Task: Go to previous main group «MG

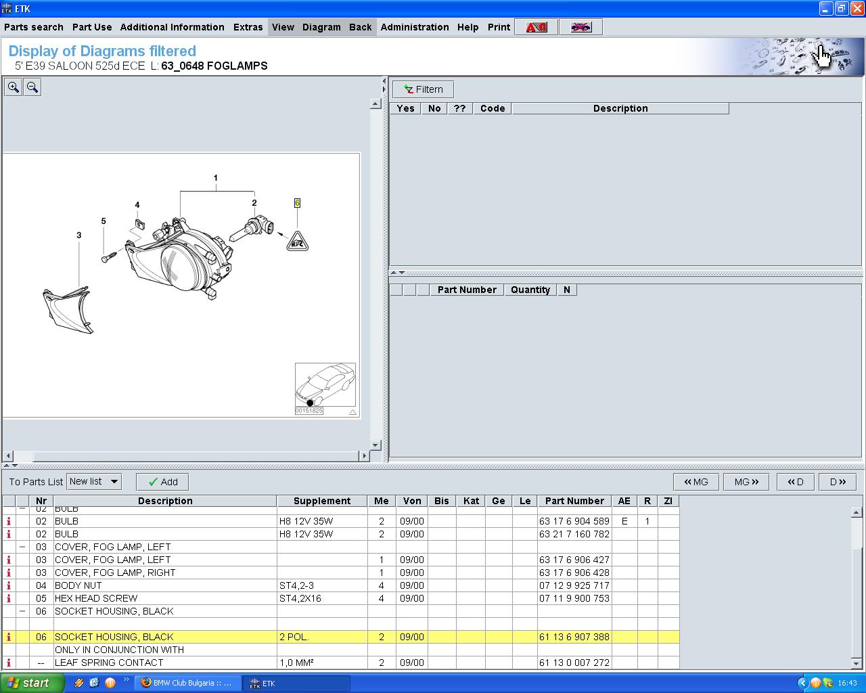Action: [x=696, y=482]
